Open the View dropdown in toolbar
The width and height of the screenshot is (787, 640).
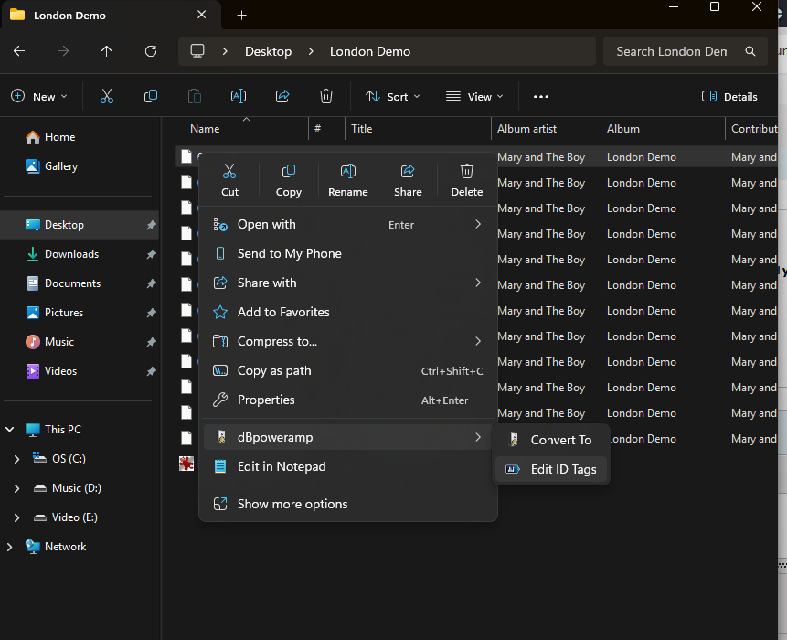(x=474, y=96)
